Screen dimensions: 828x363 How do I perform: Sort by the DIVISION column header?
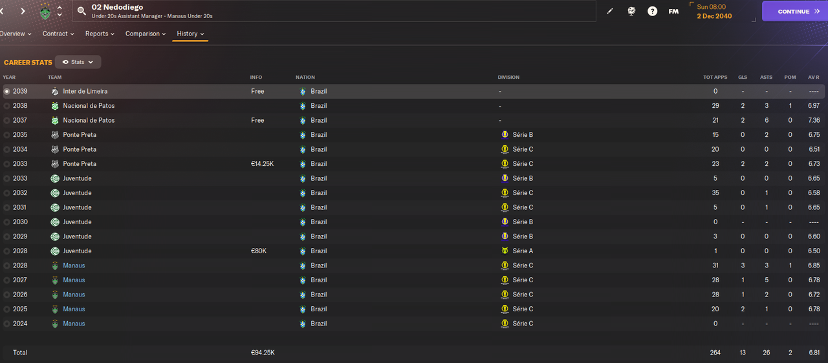click(x=508, y=78)
